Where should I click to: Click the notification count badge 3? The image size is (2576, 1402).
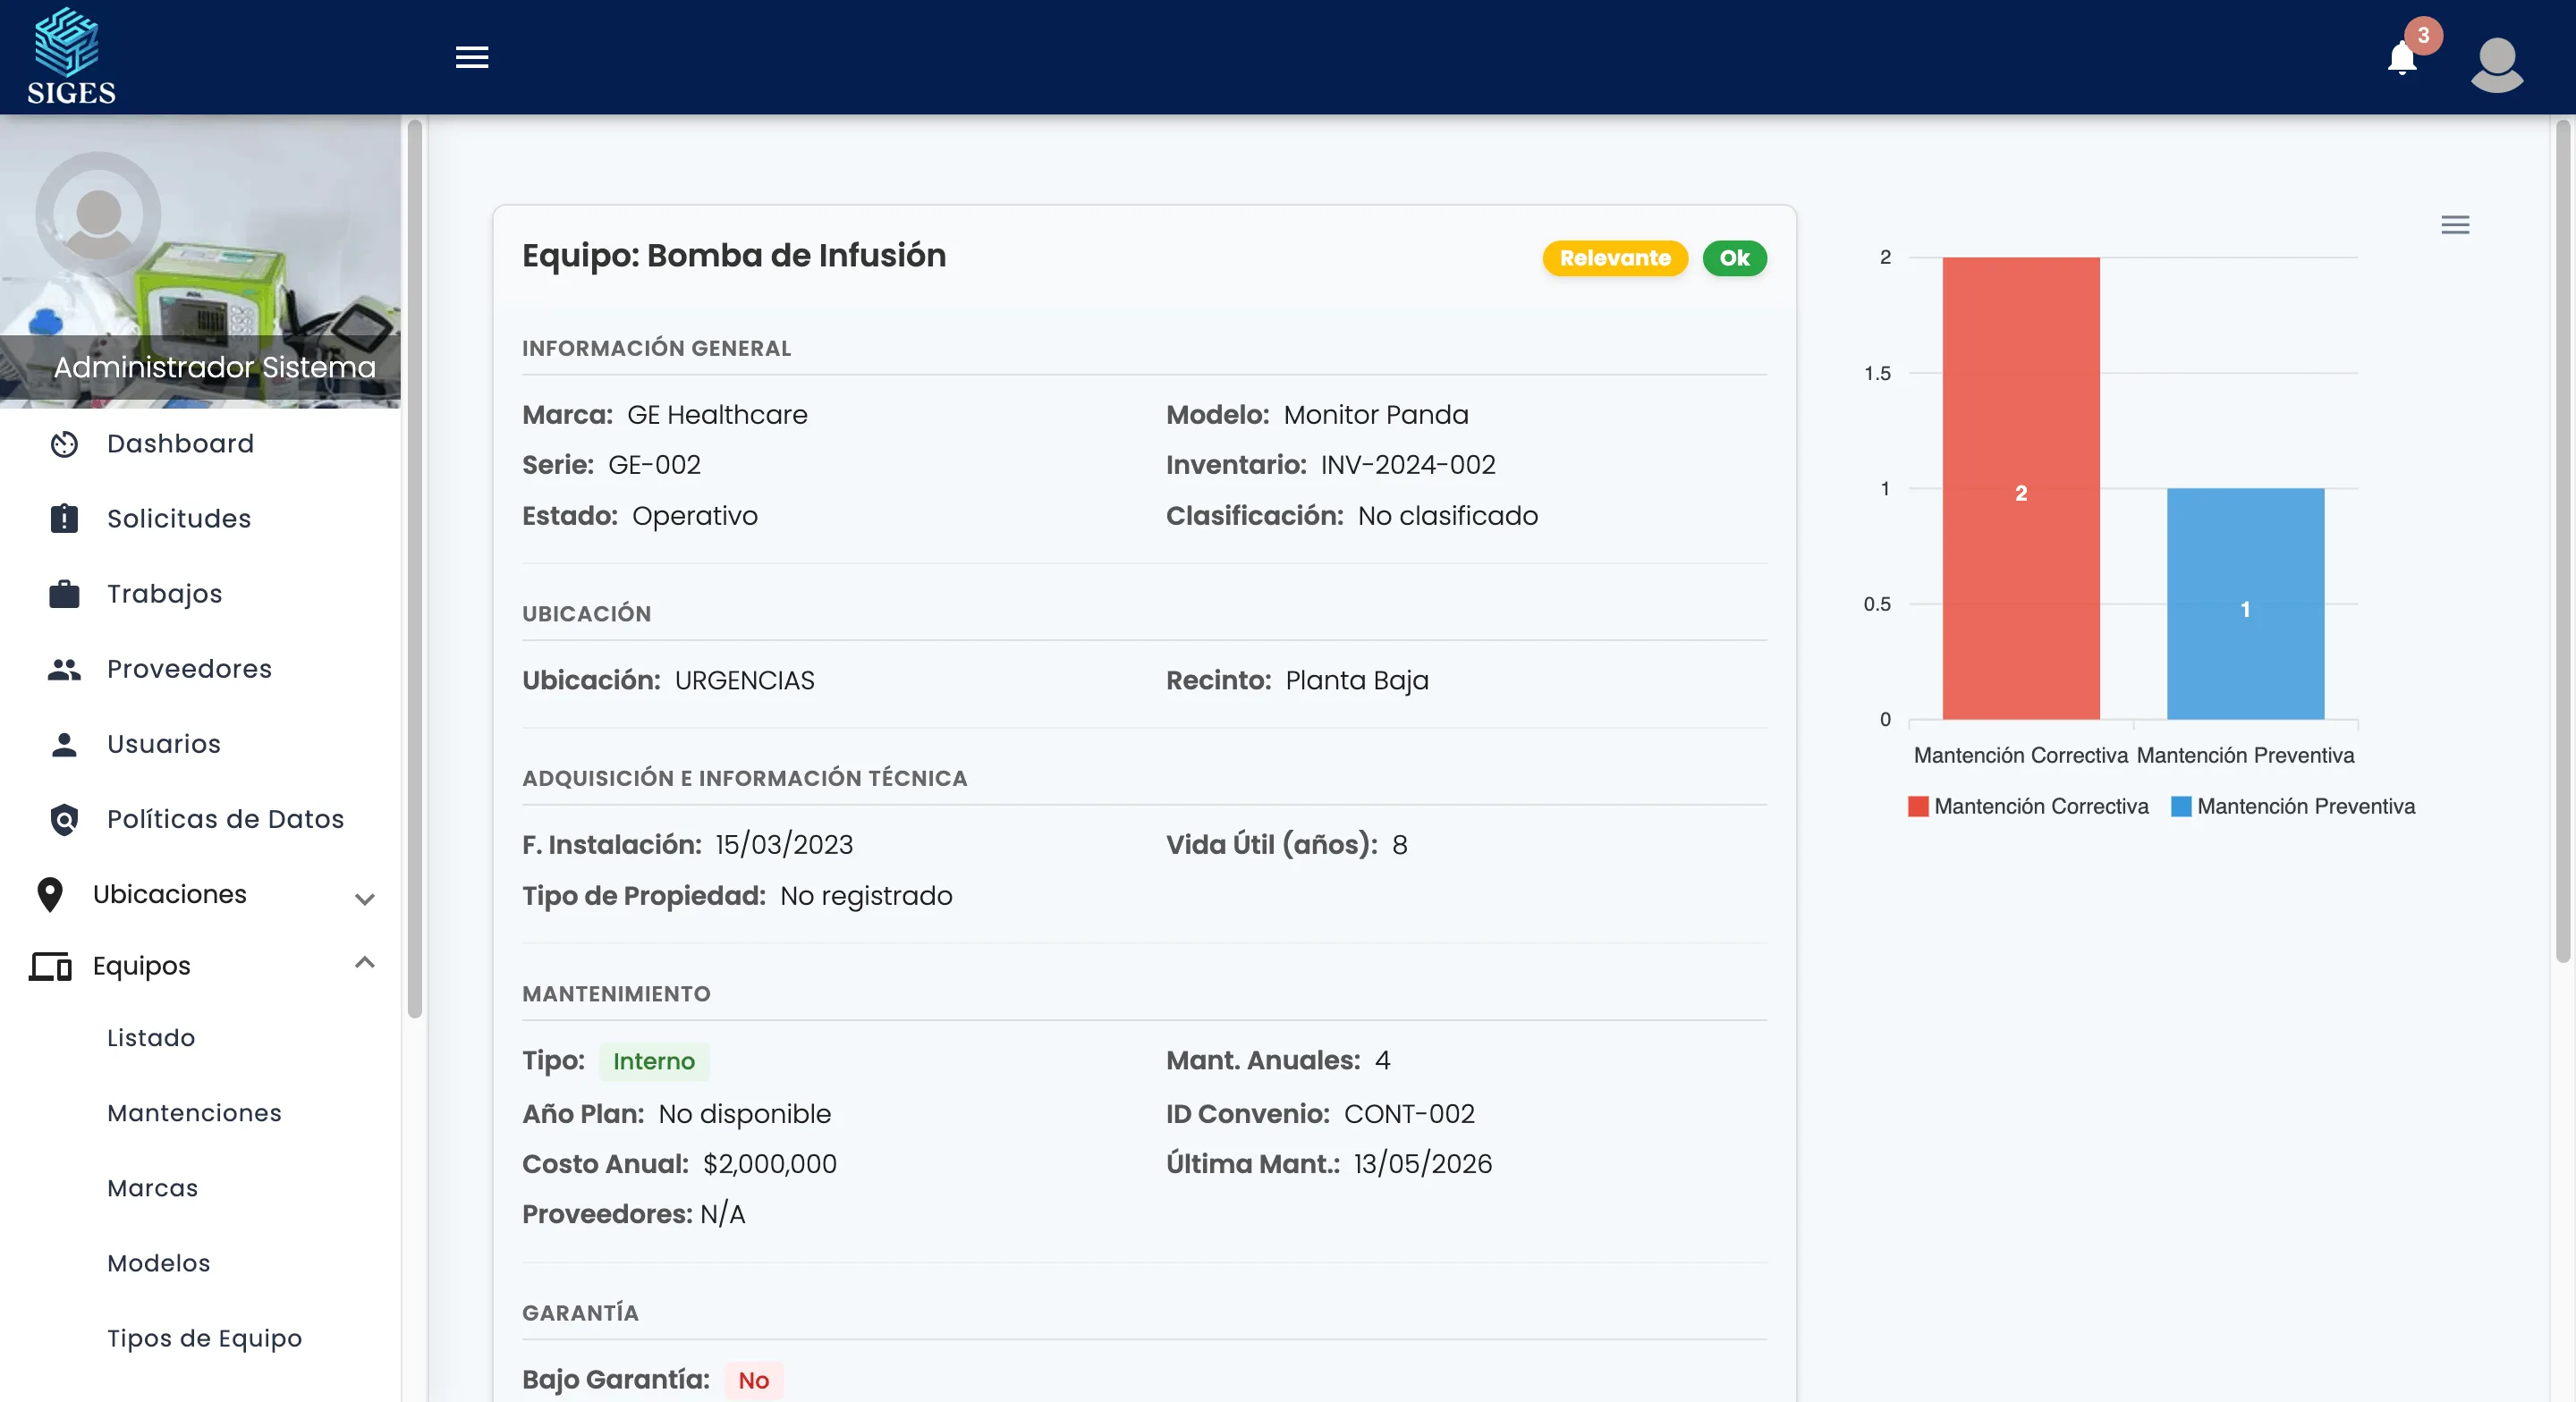2423,36
